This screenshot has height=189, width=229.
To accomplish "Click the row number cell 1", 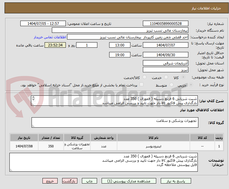I will click(219, 146).
